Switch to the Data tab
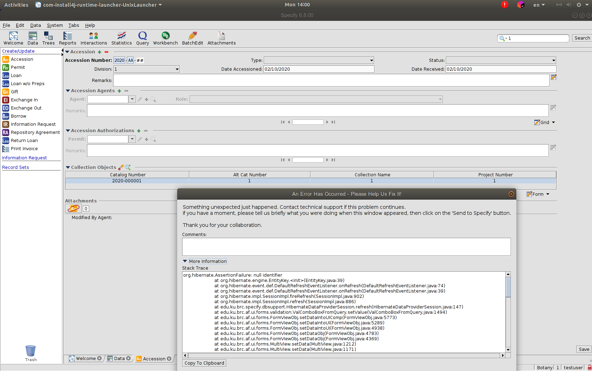Image resolution: width=592 pixels, height=371 pixels. pos(119,358)
